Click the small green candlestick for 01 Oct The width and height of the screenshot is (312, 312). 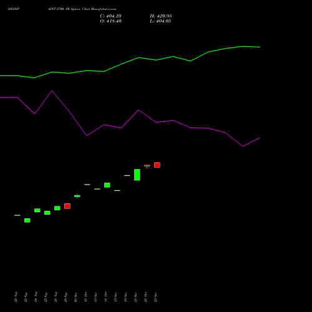77,196
